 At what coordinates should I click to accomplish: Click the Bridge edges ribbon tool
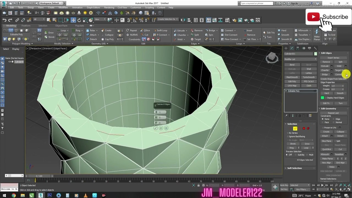click(210, 31)
